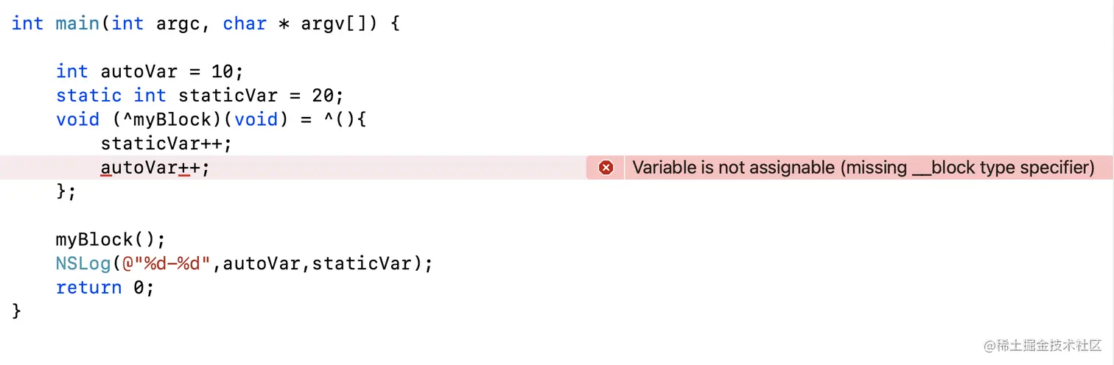
Task: Click the 'void' return type of myBlock
Action: tap(77, 119)
